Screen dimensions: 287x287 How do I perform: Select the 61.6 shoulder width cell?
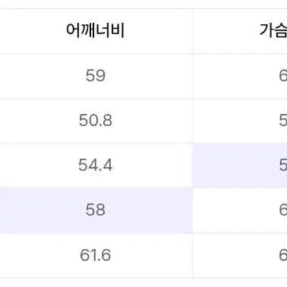pos(96,256)
